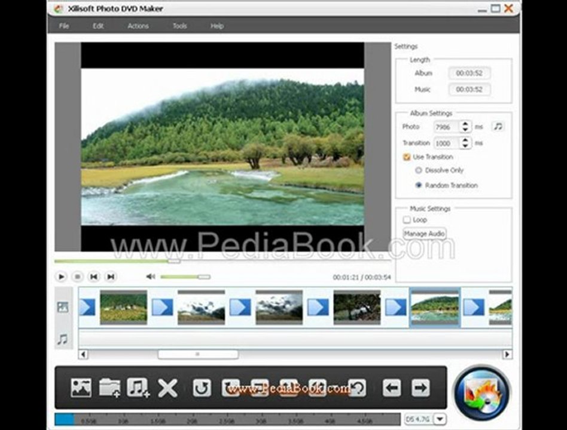Jump to the next photo in preview
The height and width of the screenshot is (430, 567).
(x=111, y=277)
